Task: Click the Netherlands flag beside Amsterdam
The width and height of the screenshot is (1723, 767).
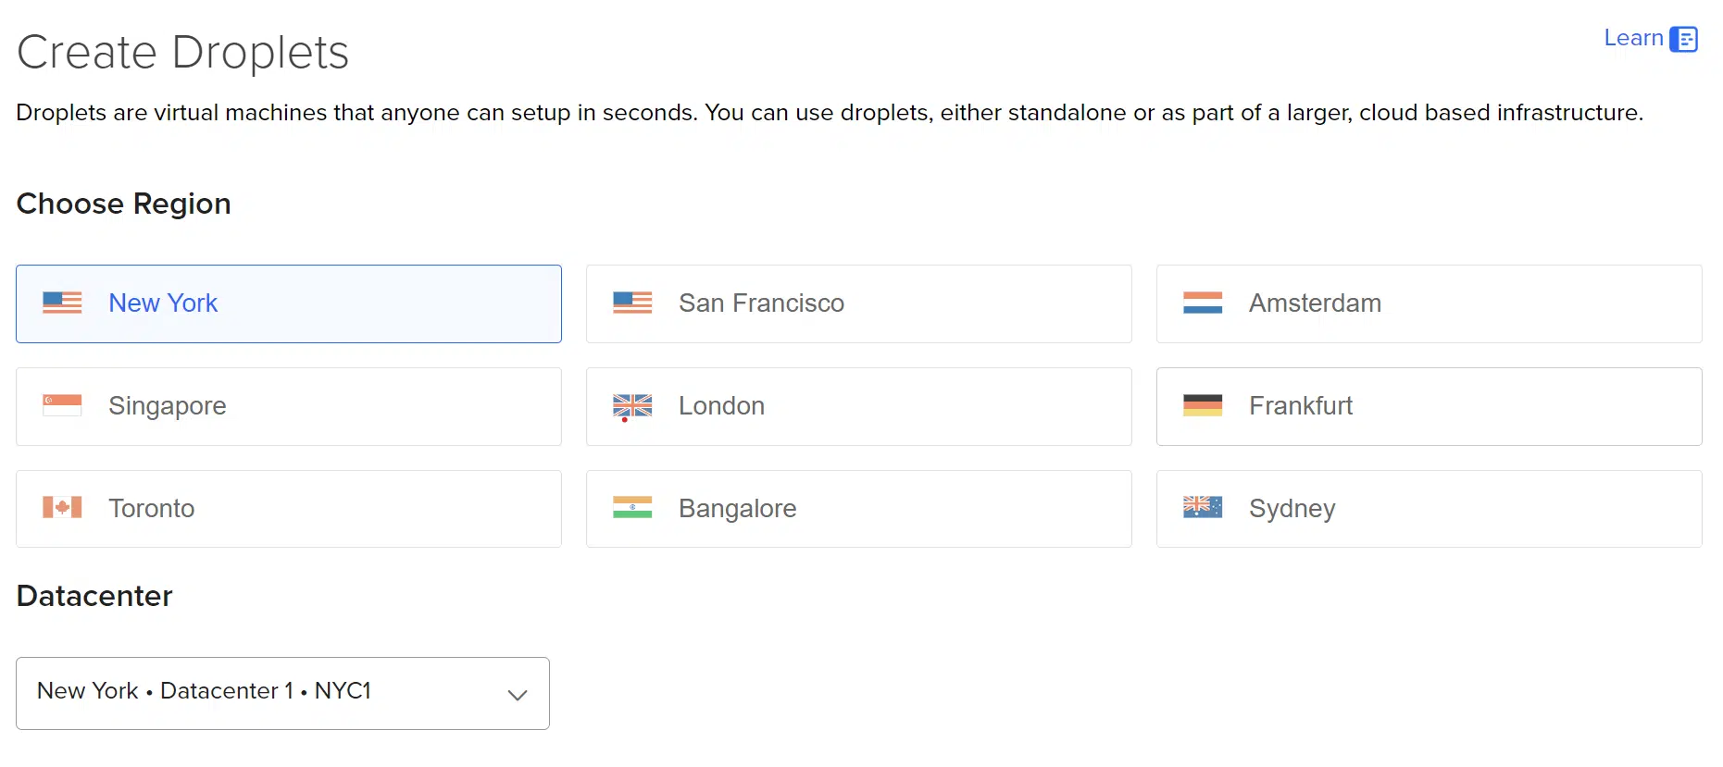Action: [1203, 303]
